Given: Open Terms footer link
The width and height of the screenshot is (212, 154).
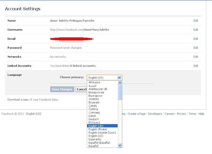Looking at the screenshot, I should 192,114.
